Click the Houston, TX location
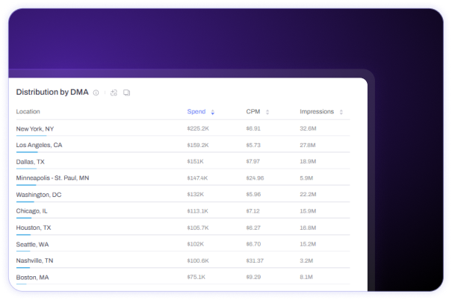Screen dimensions: 452x300 [34, 228]
